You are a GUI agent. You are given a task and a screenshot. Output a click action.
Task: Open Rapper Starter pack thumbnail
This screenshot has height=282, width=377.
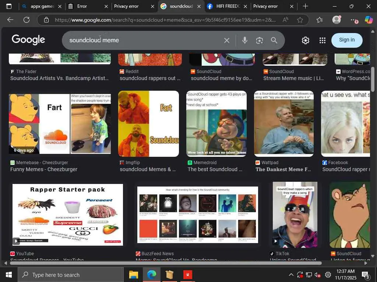point(68,215)
